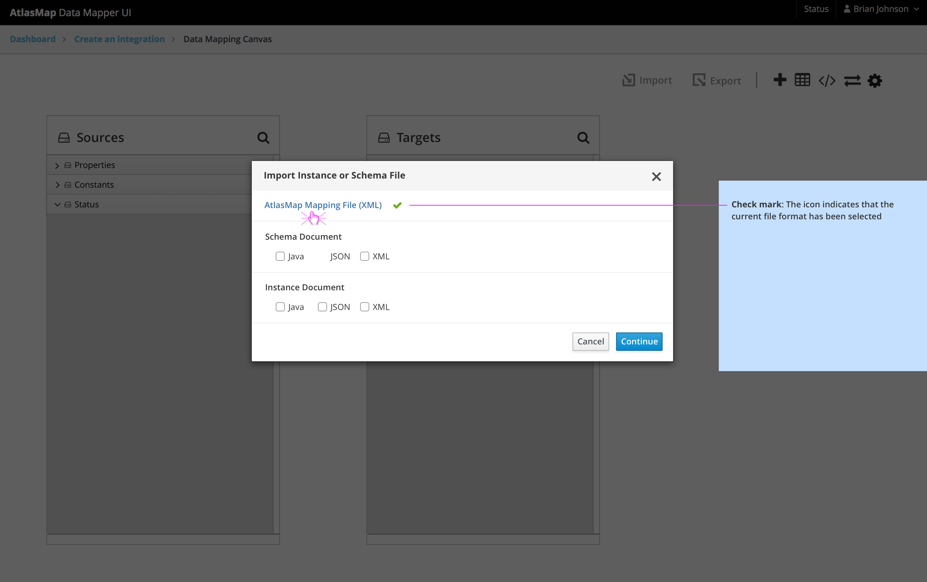The height and width of the screenshot is (582, 927).
Task: Click the Cancel button in the dialog
Action: [590, 341]
